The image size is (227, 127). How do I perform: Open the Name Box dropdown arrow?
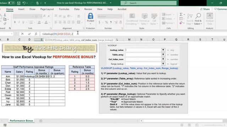pyautogui.click(x=12, y=34)
